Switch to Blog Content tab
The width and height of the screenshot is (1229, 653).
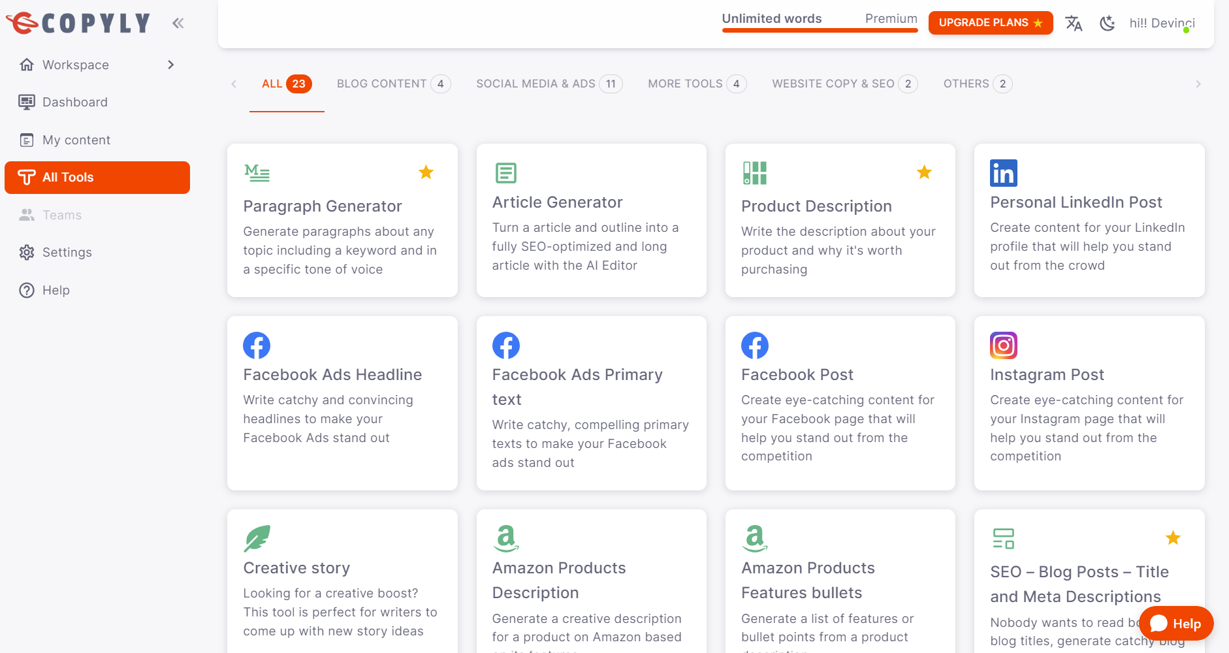pos(394,84)
